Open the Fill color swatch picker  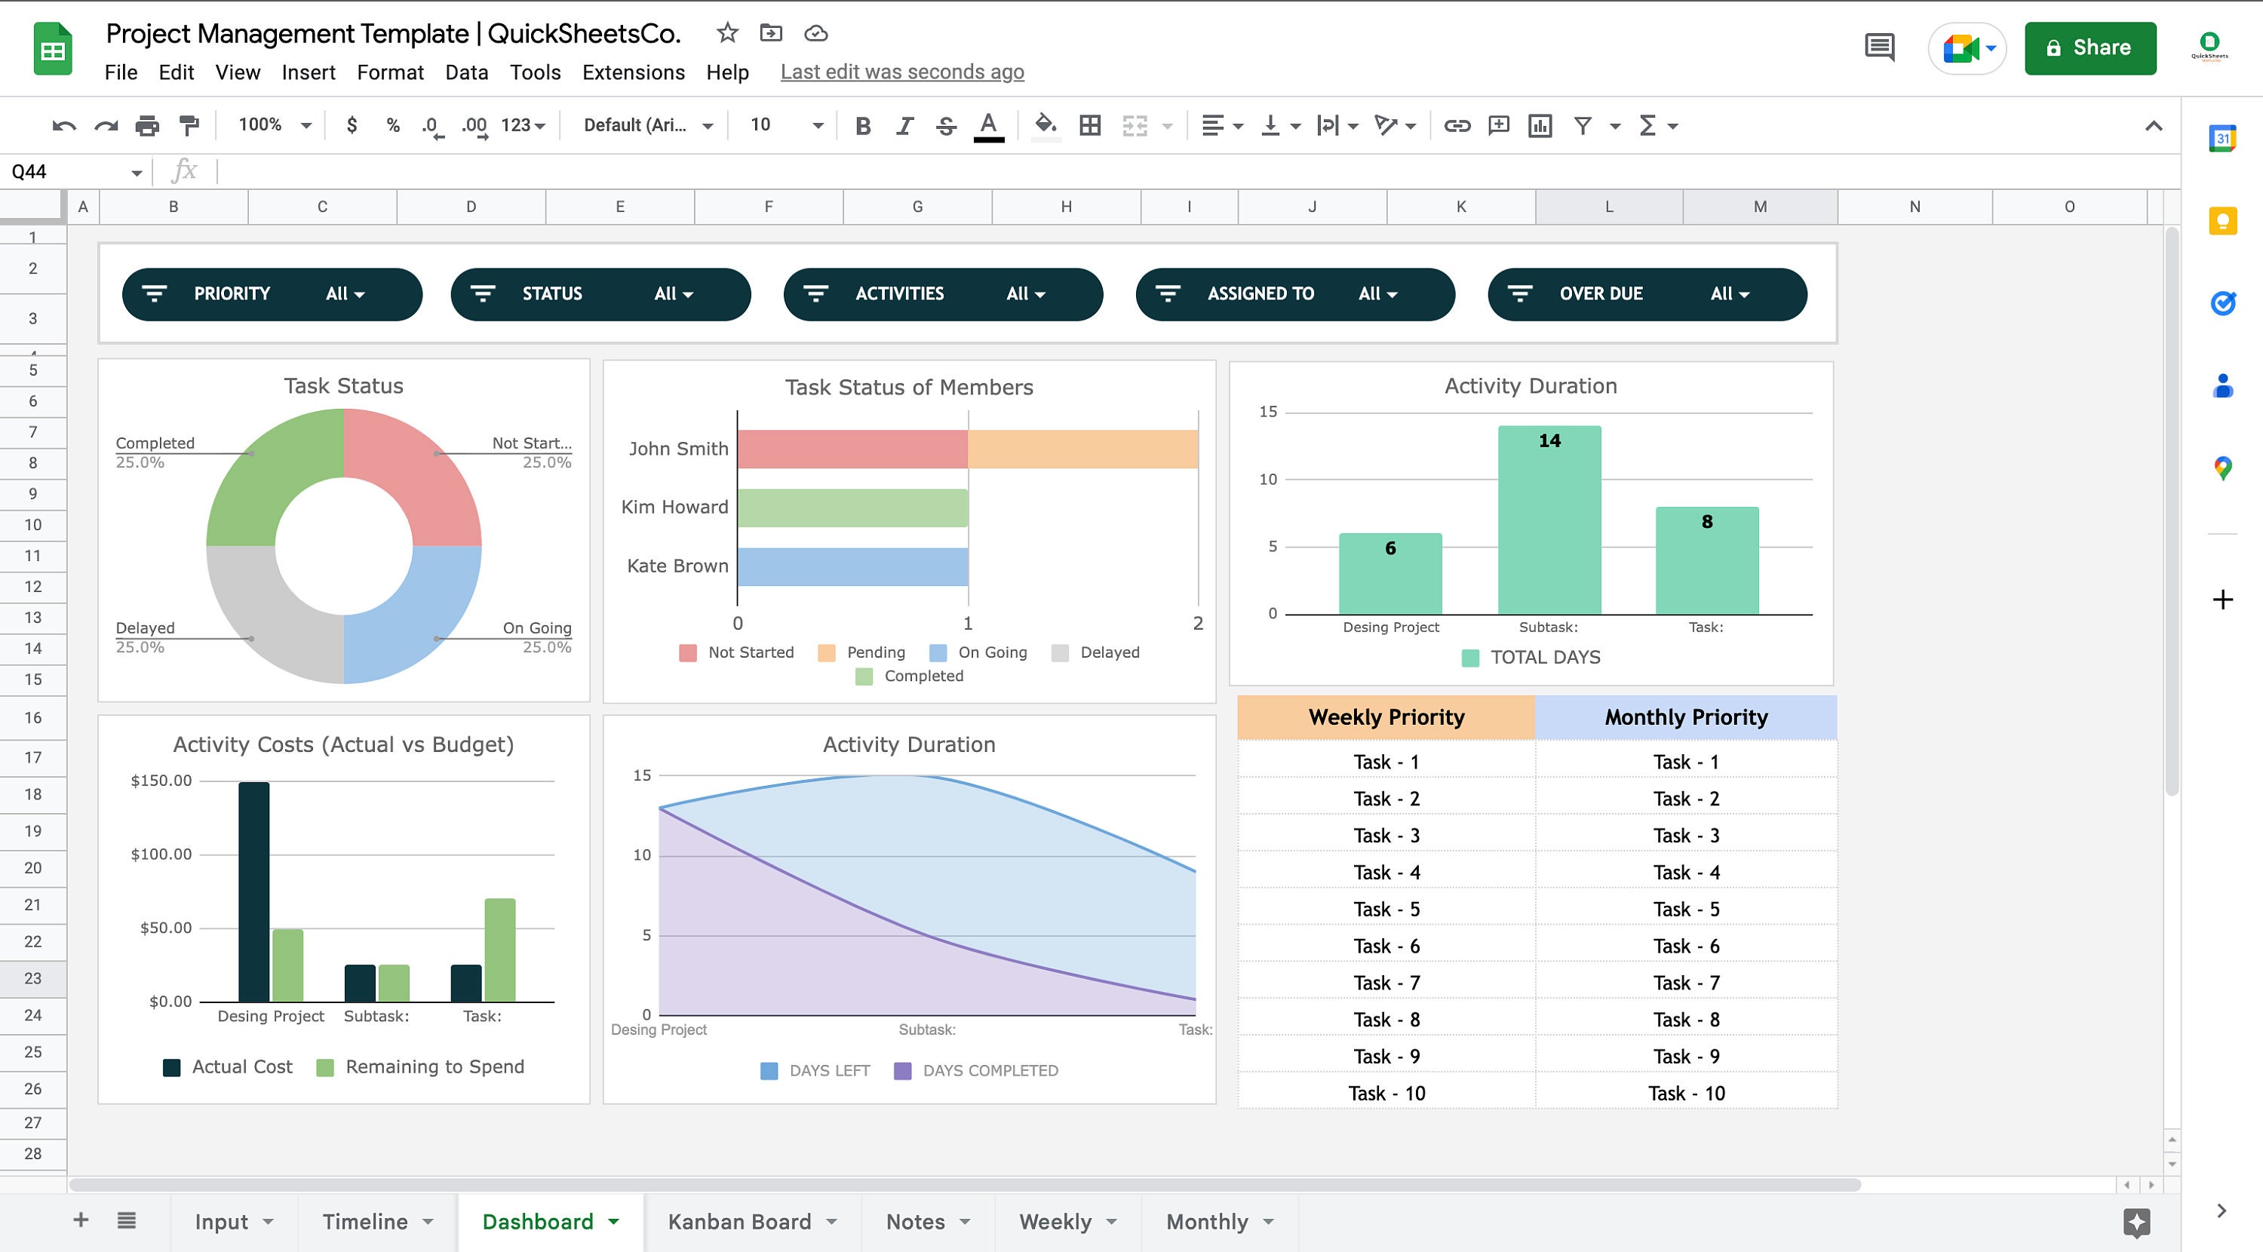(x=1046, y=126)
